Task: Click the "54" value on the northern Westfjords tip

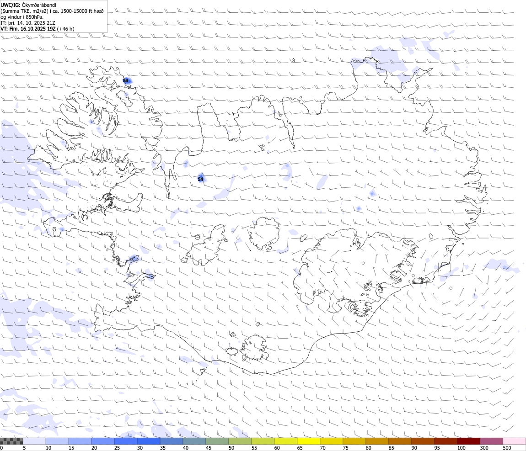Action: click(x=125, y=80)
